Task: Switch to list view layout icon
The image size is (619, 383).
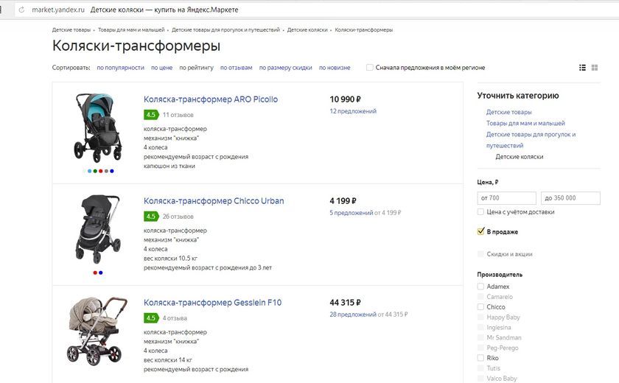Action: [582, 68]
